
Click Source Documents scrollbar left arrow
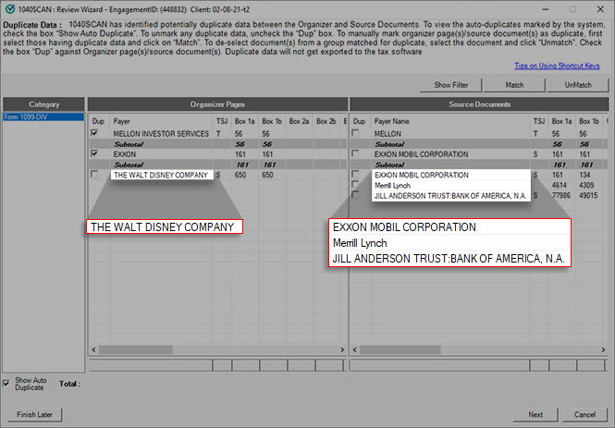[354, 349]
